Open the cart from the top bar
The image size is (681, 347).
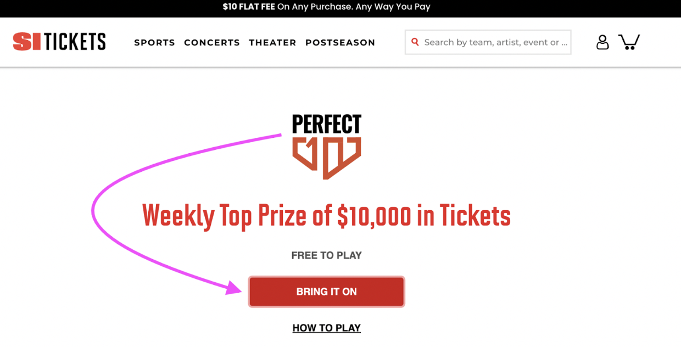pyautogui.click(x=629, y=42)
